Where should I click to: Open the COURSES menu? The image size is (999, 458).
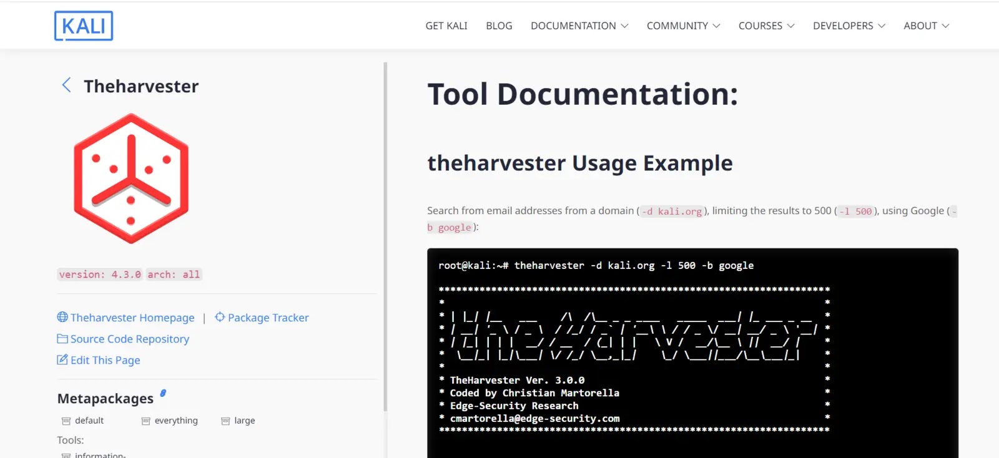tap(766, 26)
